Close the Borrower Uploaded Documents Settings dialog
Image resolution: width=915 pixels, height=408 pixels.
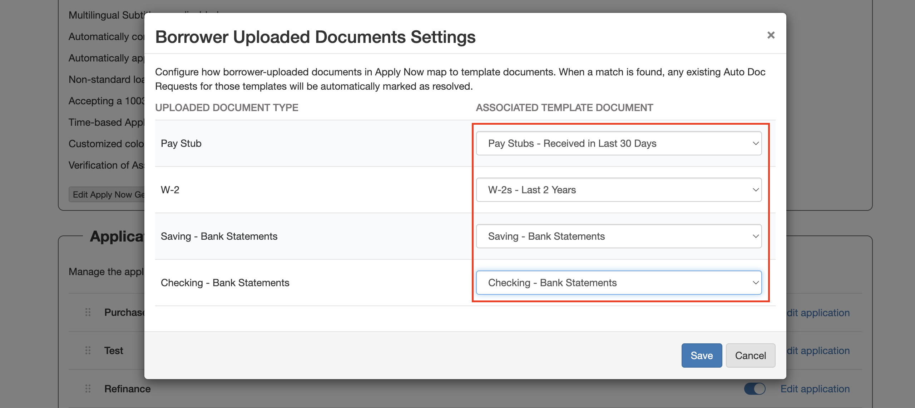click(x=771, y=35)
